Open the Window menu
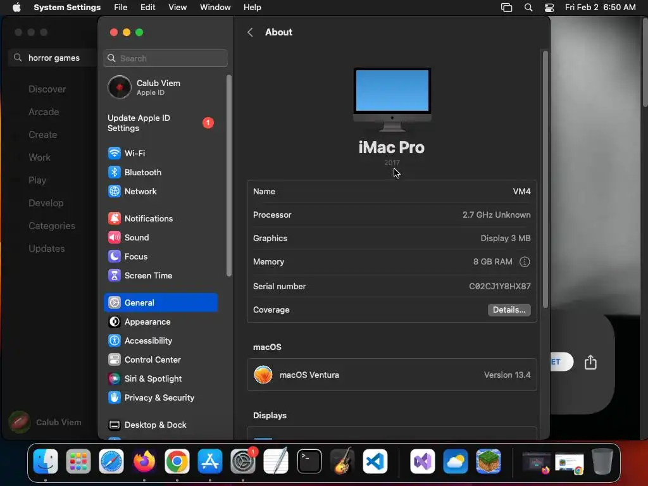 point(215,8)
